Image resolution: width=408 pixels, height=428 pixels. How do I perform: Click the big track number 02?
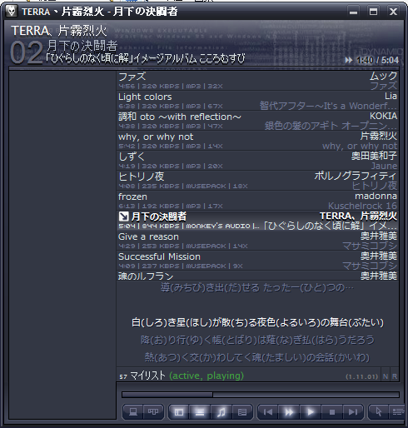(27, 52)
